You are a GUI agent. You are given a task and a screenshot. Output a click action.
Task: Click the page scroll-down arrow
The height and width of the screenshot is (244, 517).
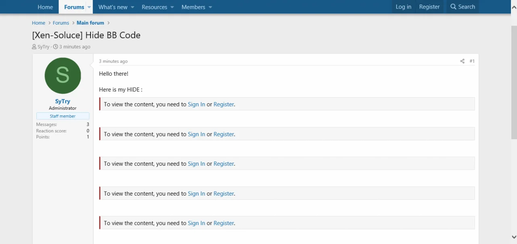click(x=514, y=237)
